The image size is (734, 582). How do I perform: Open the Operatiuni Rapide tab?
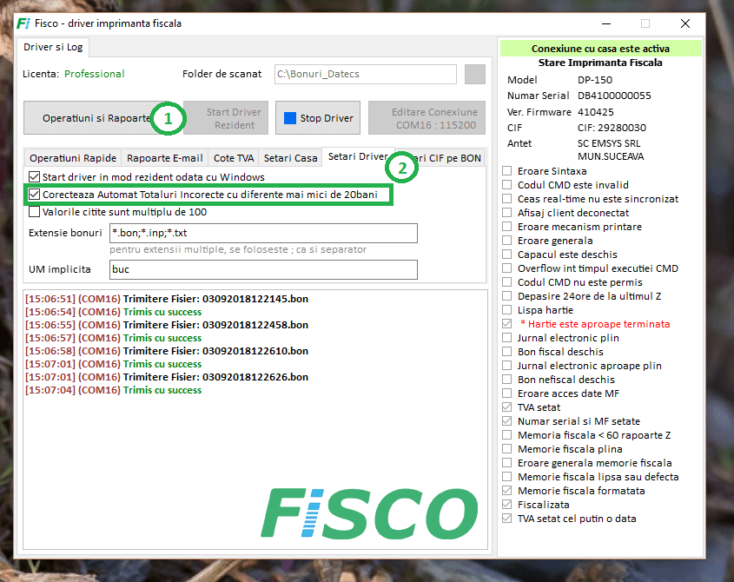point(73,158)
